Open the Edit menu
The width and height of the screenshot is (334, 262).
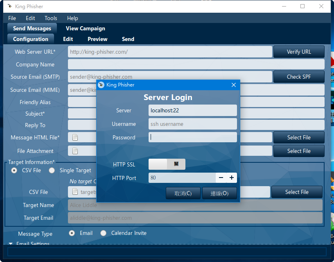(x=30, y=18)
